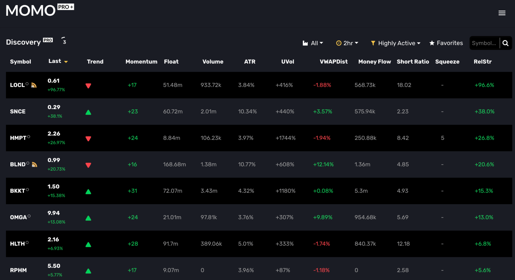
Task: Click the green up trend arrow for RPHM
Action: [88, 271]
